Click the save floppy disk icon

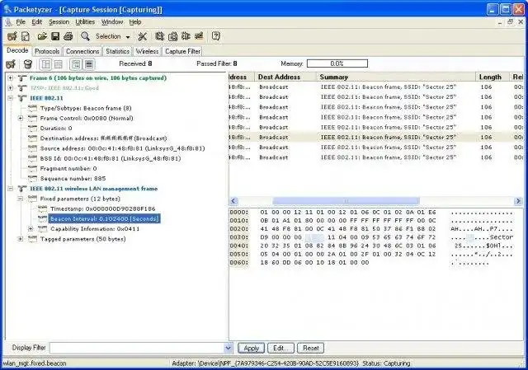(x=55, y=36)
